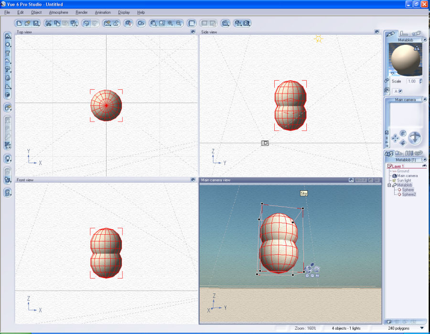Viewport: 430px width, 334px height.
Task: Open the Render menu
Action: coord(81,12)
